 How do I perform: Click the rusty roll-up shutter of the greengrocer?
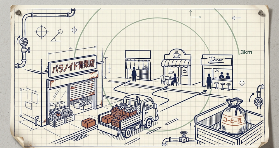(x=82, y=90)
